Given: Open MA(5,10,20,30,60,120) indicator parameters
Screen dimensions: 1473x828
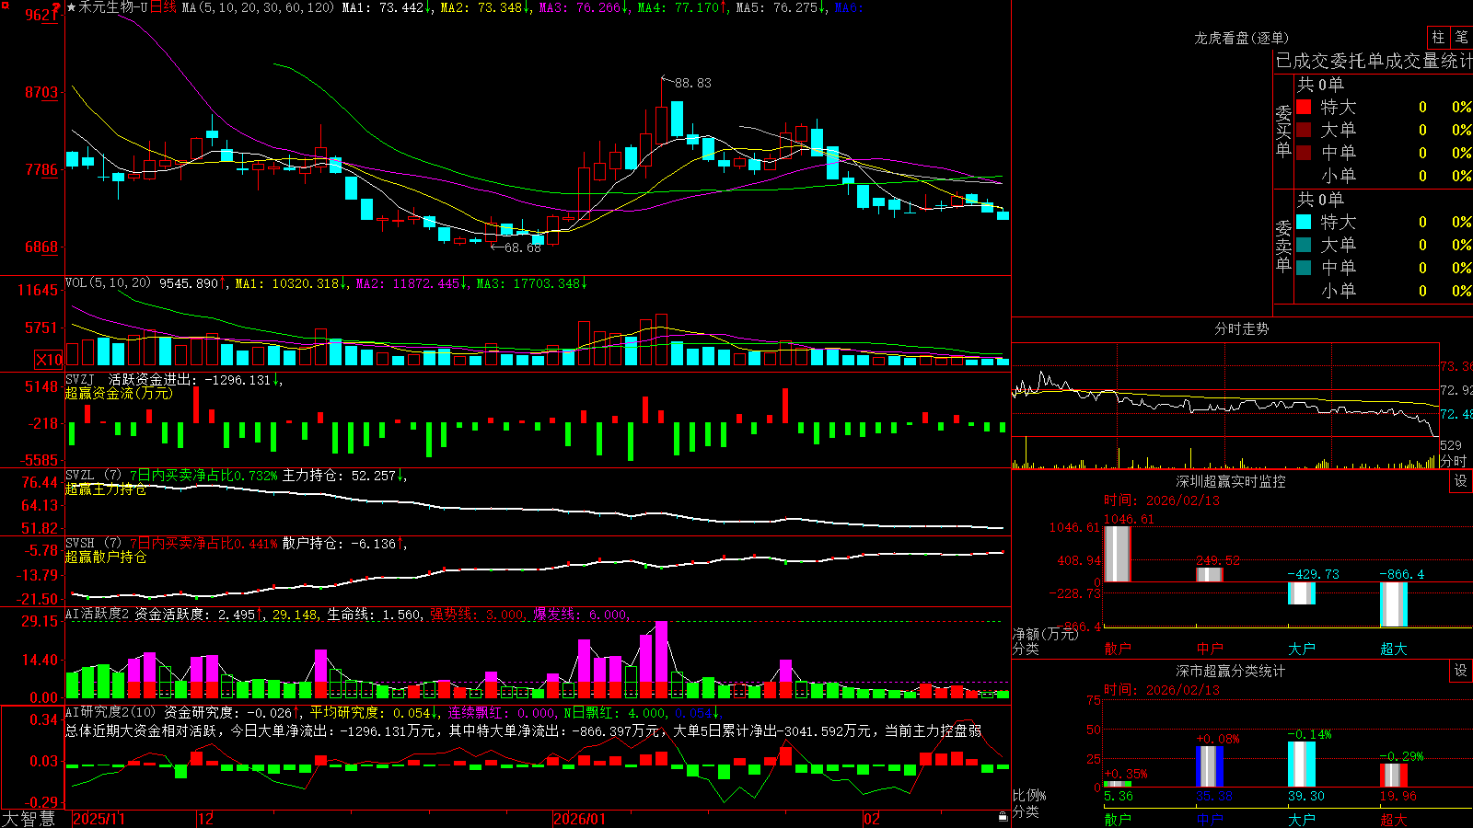Looking at the screenshot, I should [259, 7].
